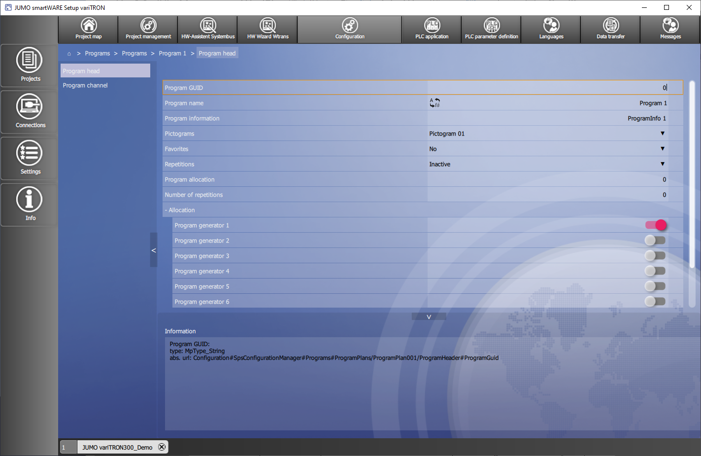Open the PLC application icon
This screenshot has width=701, height=456.
(432, 29)
